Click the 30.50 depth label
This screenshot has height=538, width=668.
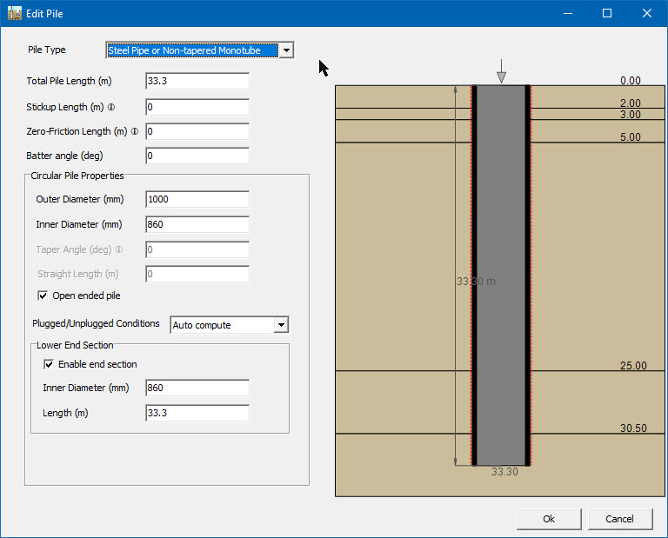[633, 428]
